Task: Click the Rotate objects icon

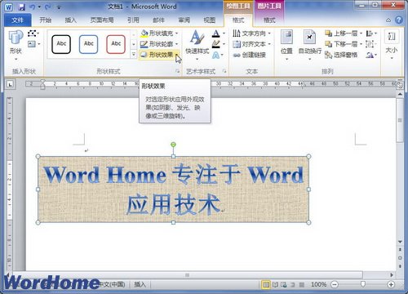Action: 371,55
